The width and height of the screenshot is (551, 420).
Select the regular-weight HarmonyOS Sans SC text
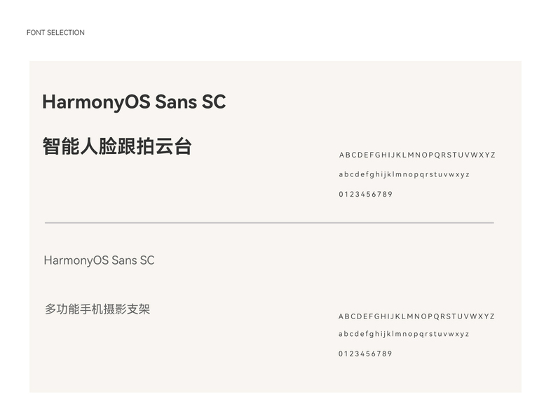(x=99, y=260)
